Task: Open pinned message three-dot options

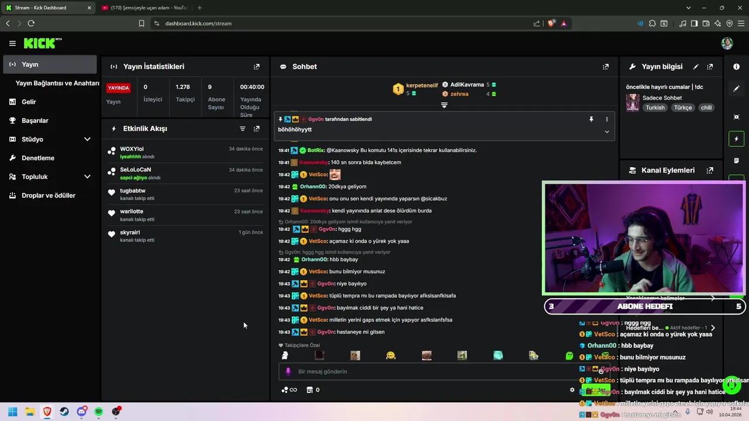Action: (607, 119)
